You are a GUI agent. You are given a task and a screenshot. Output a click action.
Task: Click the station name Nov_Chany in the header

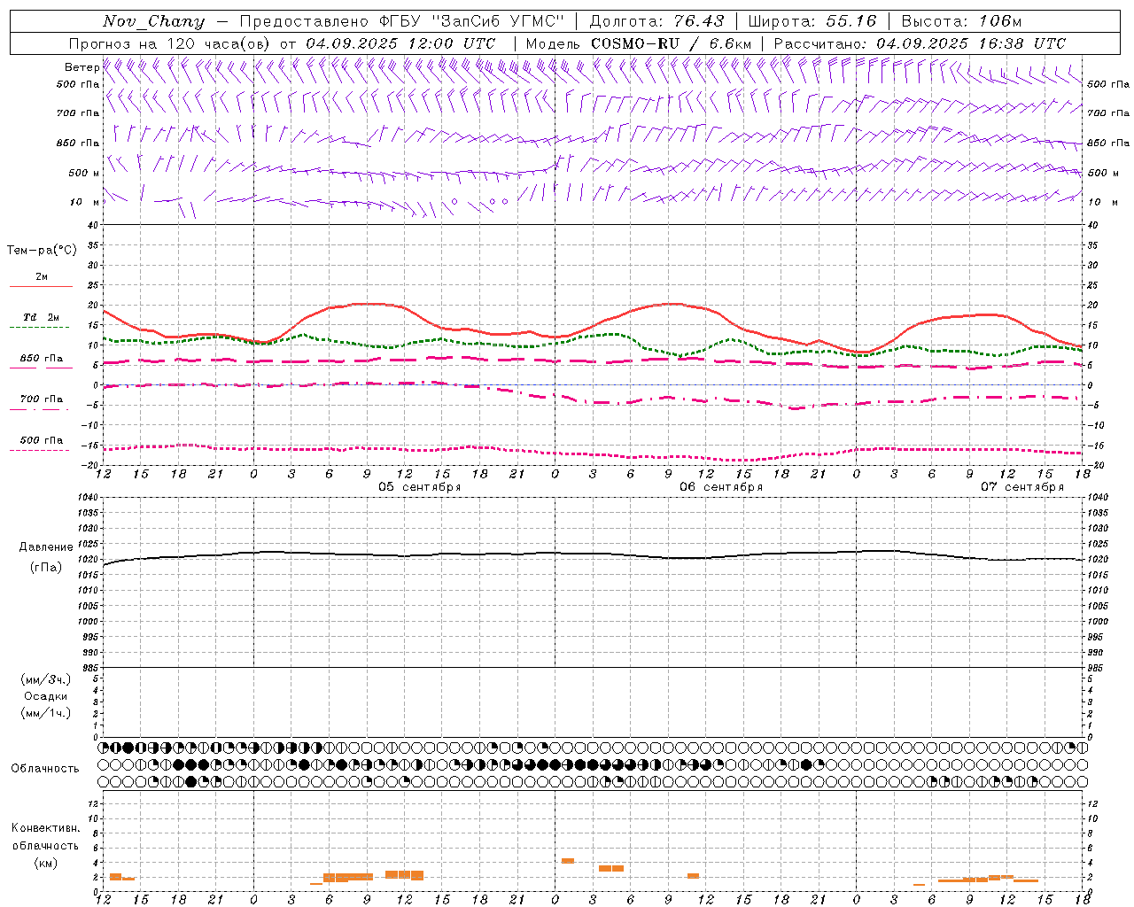point(153,21)
